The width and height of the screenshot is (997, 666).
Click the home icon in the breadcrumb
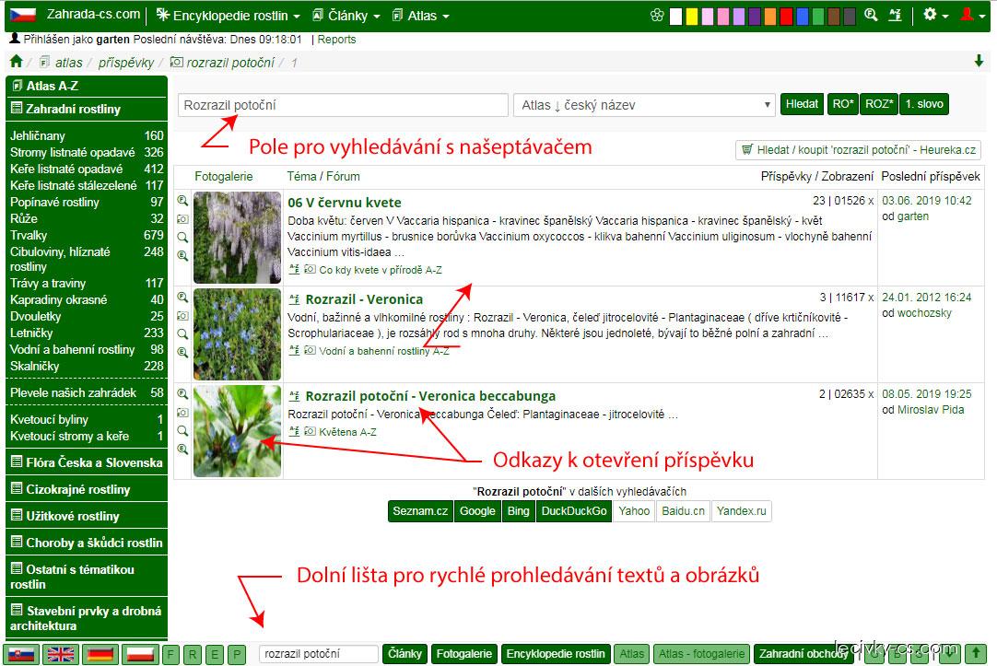point(16,62)
